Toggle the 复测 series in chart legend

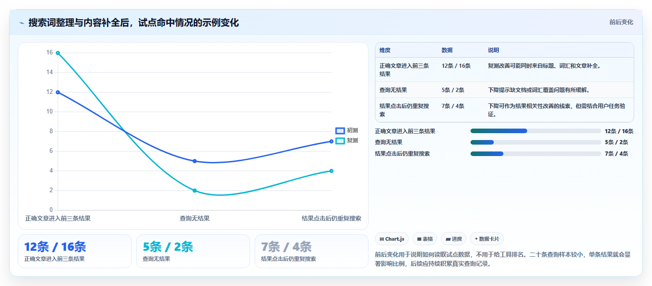347,140
